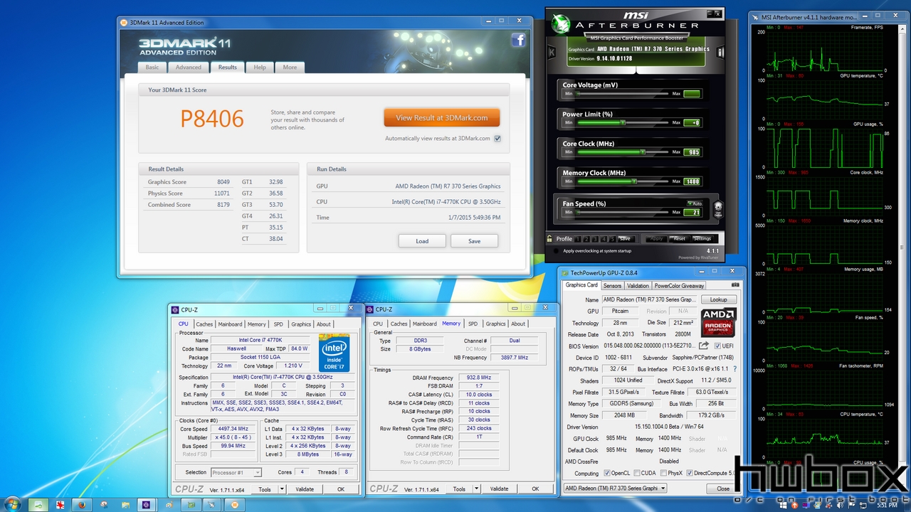Screen dimensions: 911x512
Task: Click the P8406 score in 3DMark 11
Action: (x=212, y=118)
